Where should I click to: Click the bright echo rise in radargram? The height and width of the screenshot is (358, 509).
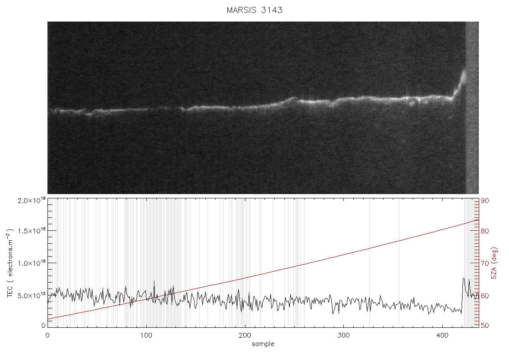click(460, 85)
